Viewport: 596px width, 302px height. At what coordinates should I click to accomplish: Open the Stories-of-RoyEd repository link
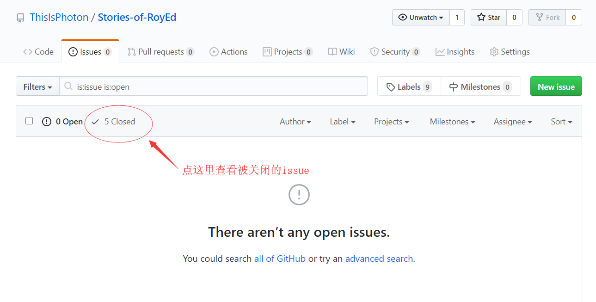(137, 18)
